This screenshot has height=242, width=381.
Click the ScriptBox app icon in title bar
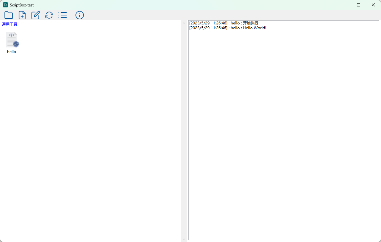click(x=5, y=5)
